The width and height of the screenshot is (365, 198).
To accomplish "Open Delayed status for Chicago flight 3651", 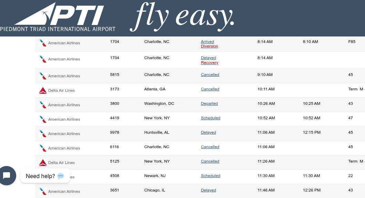I will pos(208,190).
